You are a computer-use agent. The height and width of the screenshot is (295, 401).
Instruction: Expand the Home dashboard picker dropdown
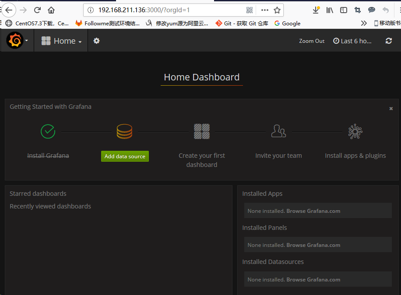click(61, 41)
